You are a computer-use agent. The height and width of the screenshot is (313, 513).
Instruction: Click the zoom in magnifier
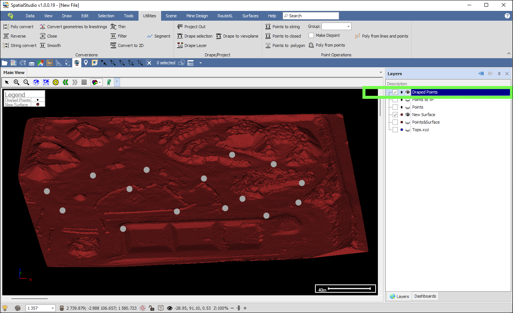[17, 82]
